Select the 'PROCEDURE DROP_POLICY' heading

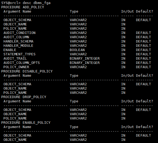(24, 97)
